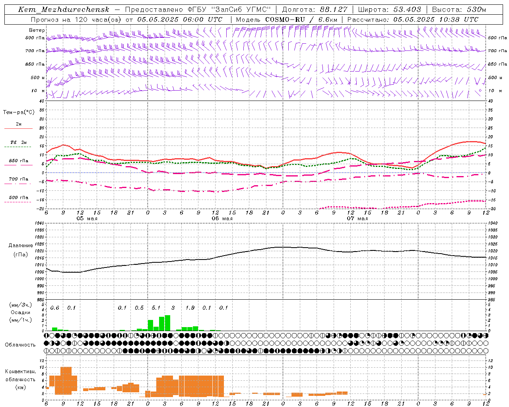
Task: Click the 2м temperature legend entry
Action: pyautogui.click(x=19, y=124)
